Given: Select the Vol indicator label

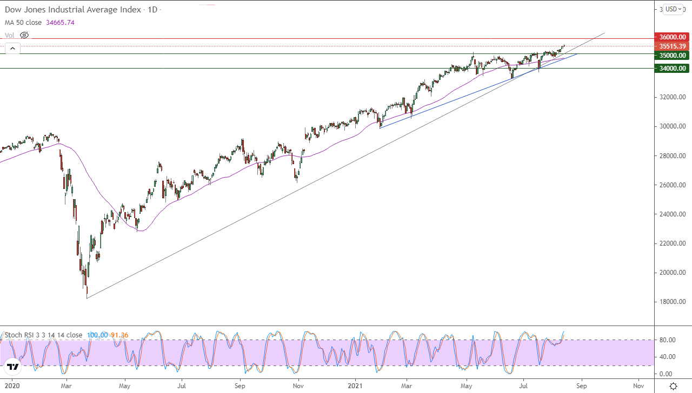Looking at the screenshot, I should (10, 35).
